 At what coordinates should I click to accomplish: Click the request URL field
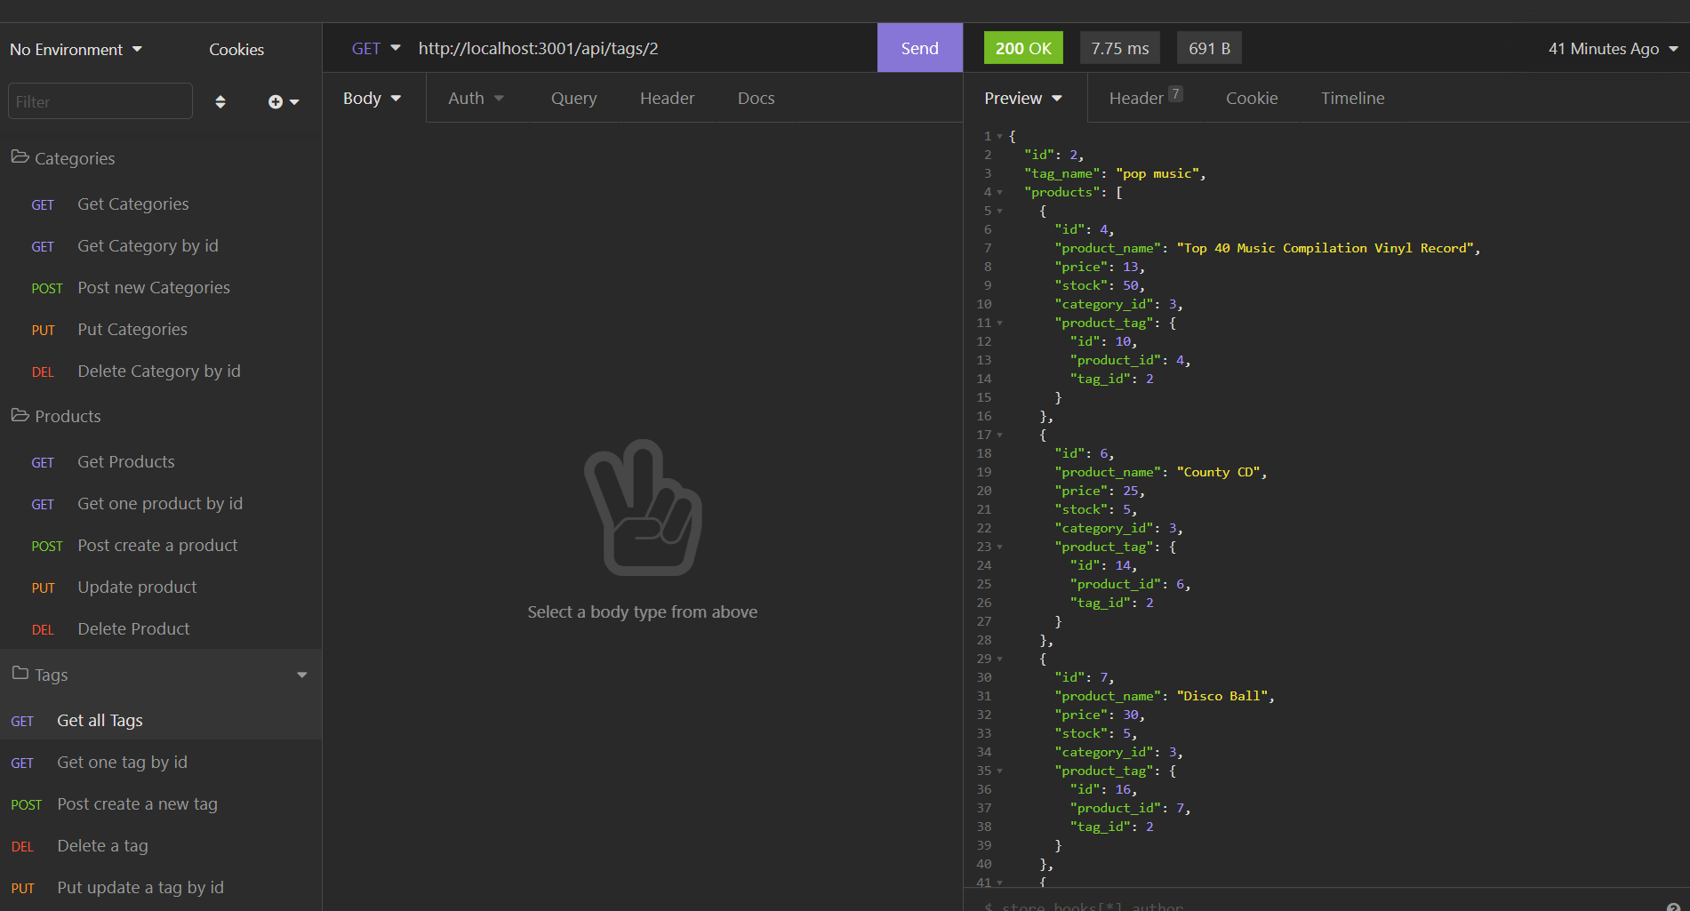[x=640, y=48]
